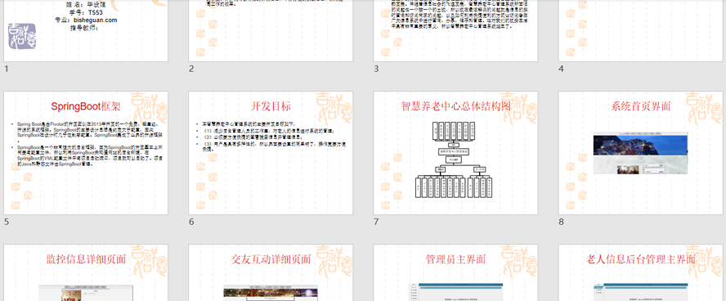This screenshot has width=726, height=301.
Task: Select the 智慧养老中心总体结构图 slide thumbnail
Action: coord(455,153)
